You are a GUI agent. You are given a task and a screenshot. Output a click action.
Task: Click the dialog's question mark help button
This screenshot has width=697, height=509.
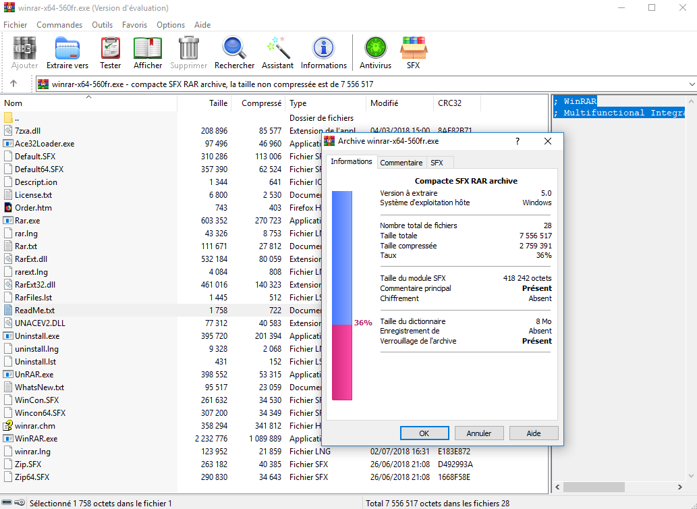coord(518,141)
